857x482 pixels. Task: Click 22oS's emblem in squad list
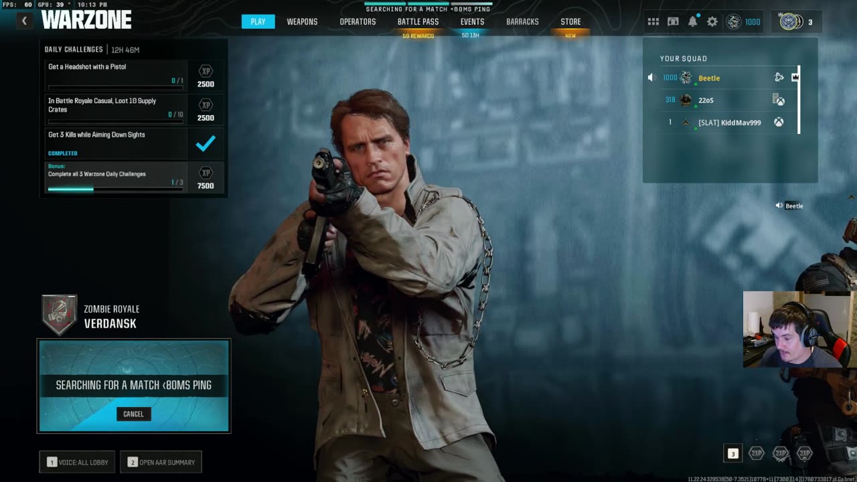[x=686, y=100]
